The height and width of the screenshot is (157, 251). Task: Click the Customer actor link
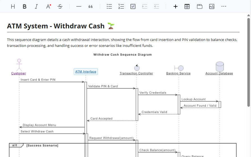(x=19, y=73)
